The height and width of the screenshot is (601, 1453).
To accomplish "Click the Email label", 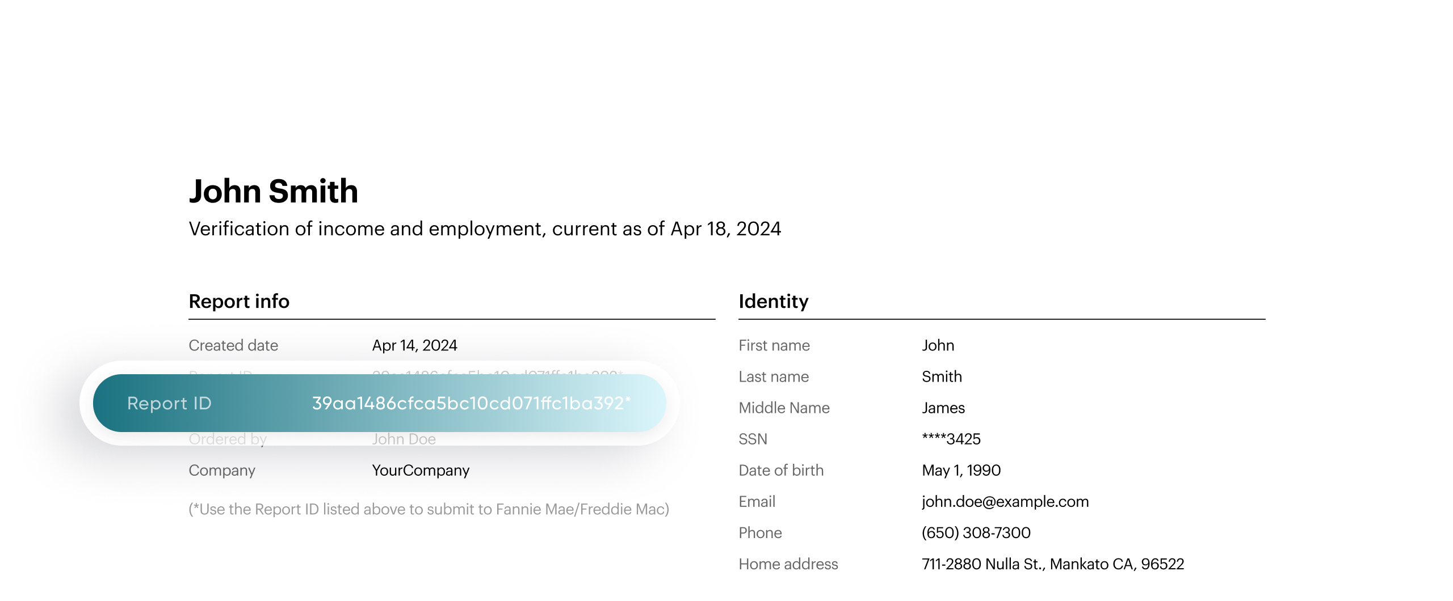I will tap(757, 502).
